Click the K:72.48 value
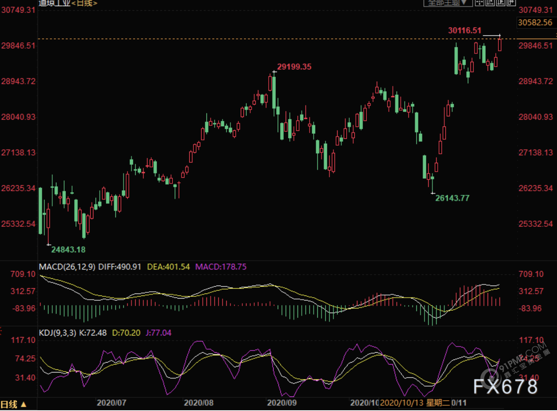 [93, 333]
